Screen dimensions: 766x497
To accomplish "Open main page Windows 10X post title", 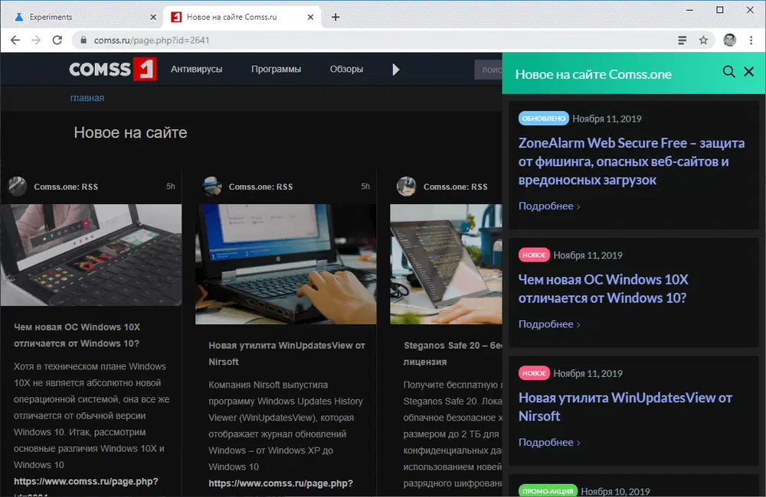I will [77, 335].
